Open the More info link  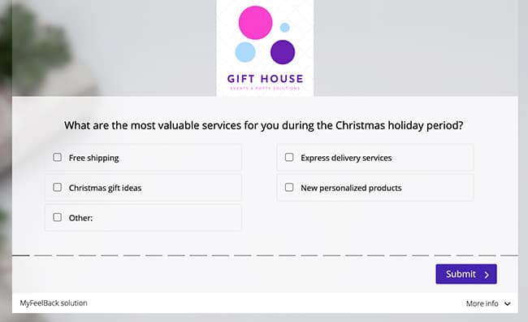click(x=482, y=303)
